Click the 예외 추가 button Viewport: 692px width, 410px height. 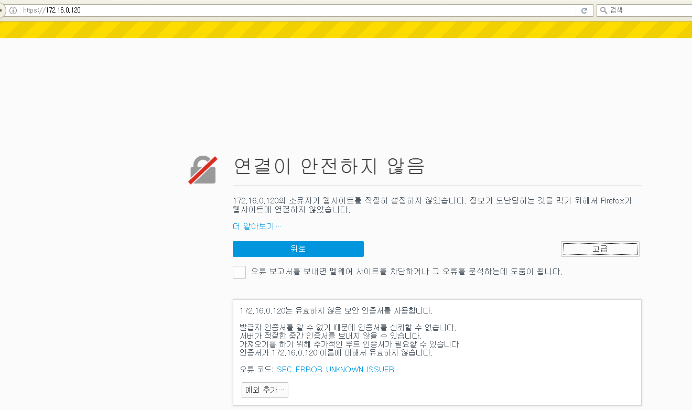click(265, 390)
